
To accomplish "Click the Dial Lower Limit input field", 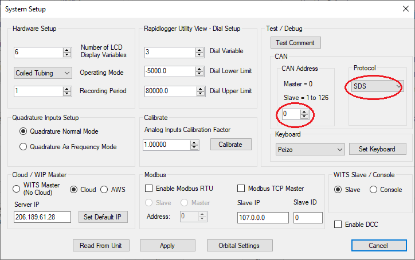I will (170, 71).
